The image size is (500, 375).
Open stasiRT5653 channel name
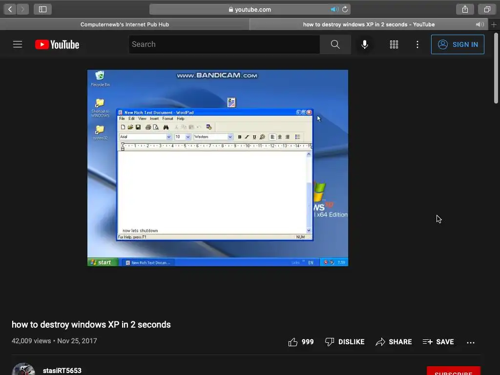(x=62, y=371)
